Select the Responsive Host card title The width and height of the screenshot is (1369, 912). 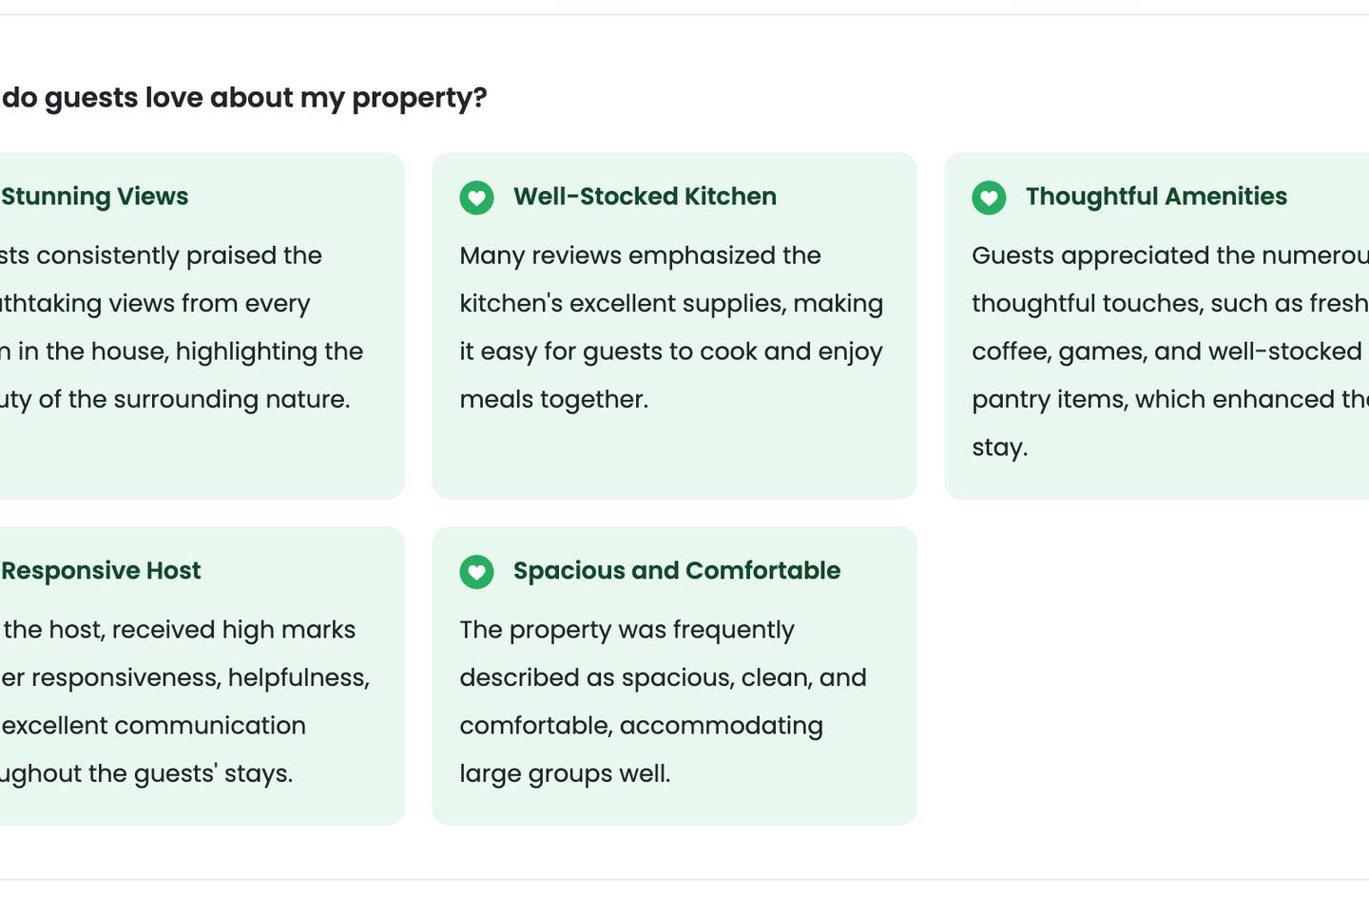[101, 571]
